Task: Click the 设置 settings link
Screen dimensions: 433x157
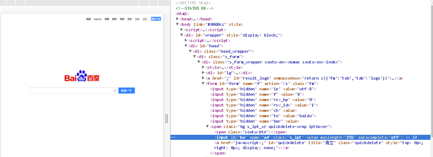Action: click(x=145, y=19)
